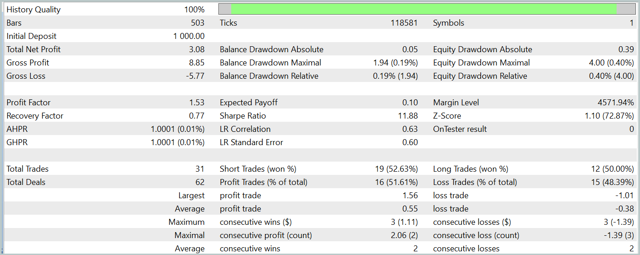The width and height of the screenshot is (640, 255).
Task: Select the Gross Profit label
Action: coord(28,63)
